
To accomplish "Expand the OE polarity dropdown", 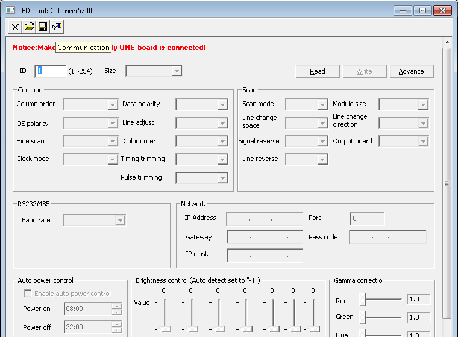I will click(91, 123).
